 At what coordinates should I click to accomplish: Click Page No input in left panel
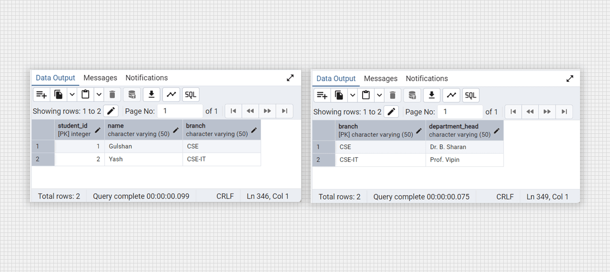click(x=180, y=111)
